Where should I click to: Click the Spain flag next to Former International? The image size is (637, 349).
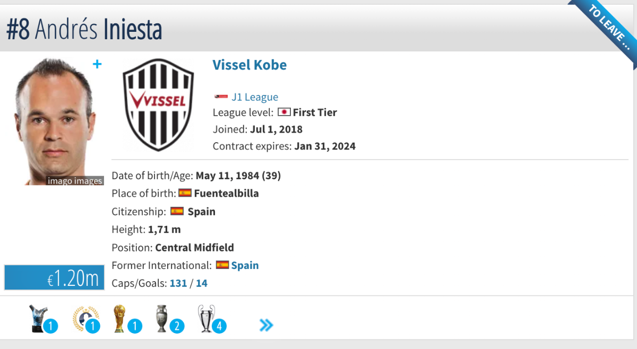coord(222,265)
